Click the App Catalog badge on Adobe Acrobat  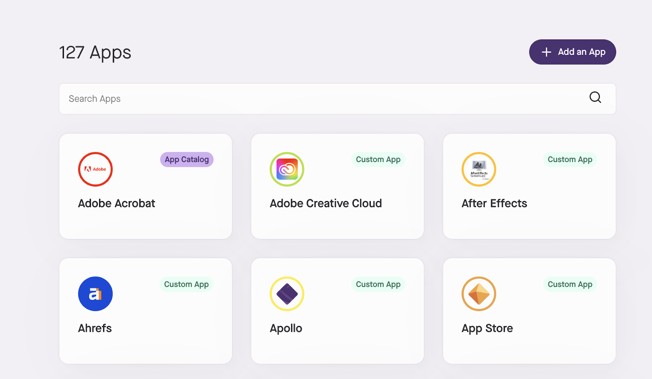[187, 160]
